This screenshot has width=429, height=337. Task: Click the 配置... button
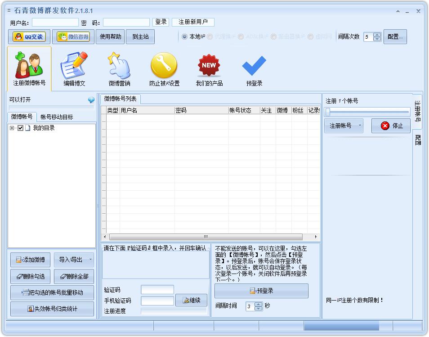click(395, 37)
